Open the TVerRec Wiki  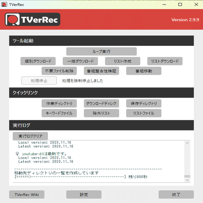point(27,195)
